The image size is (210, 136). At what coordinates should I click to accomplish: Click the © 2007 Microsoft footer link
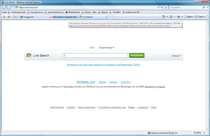(x=57, y=107)
